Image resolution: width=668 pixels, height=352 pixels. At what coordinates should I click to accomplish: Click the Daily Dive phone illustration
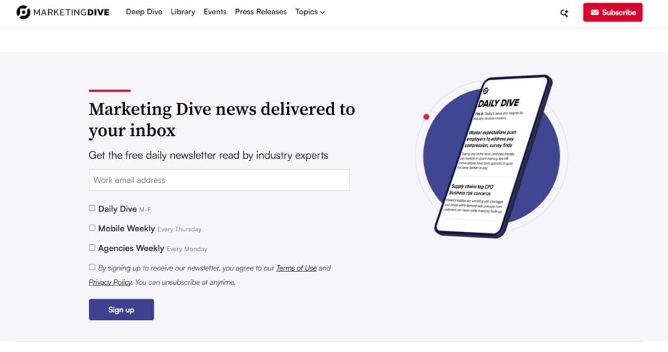[x=493, y=156]
